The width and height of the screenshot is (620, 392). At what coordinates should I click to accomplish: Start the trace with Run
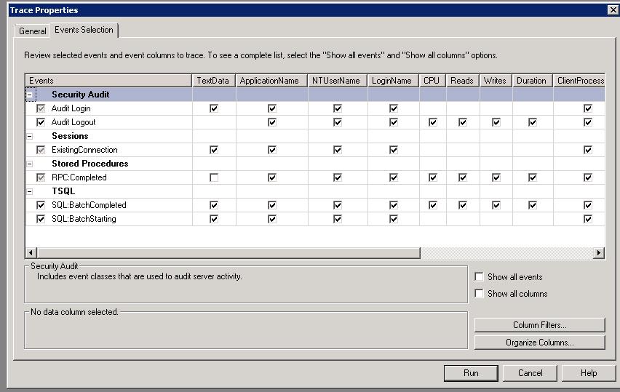[x=471, y=373]
